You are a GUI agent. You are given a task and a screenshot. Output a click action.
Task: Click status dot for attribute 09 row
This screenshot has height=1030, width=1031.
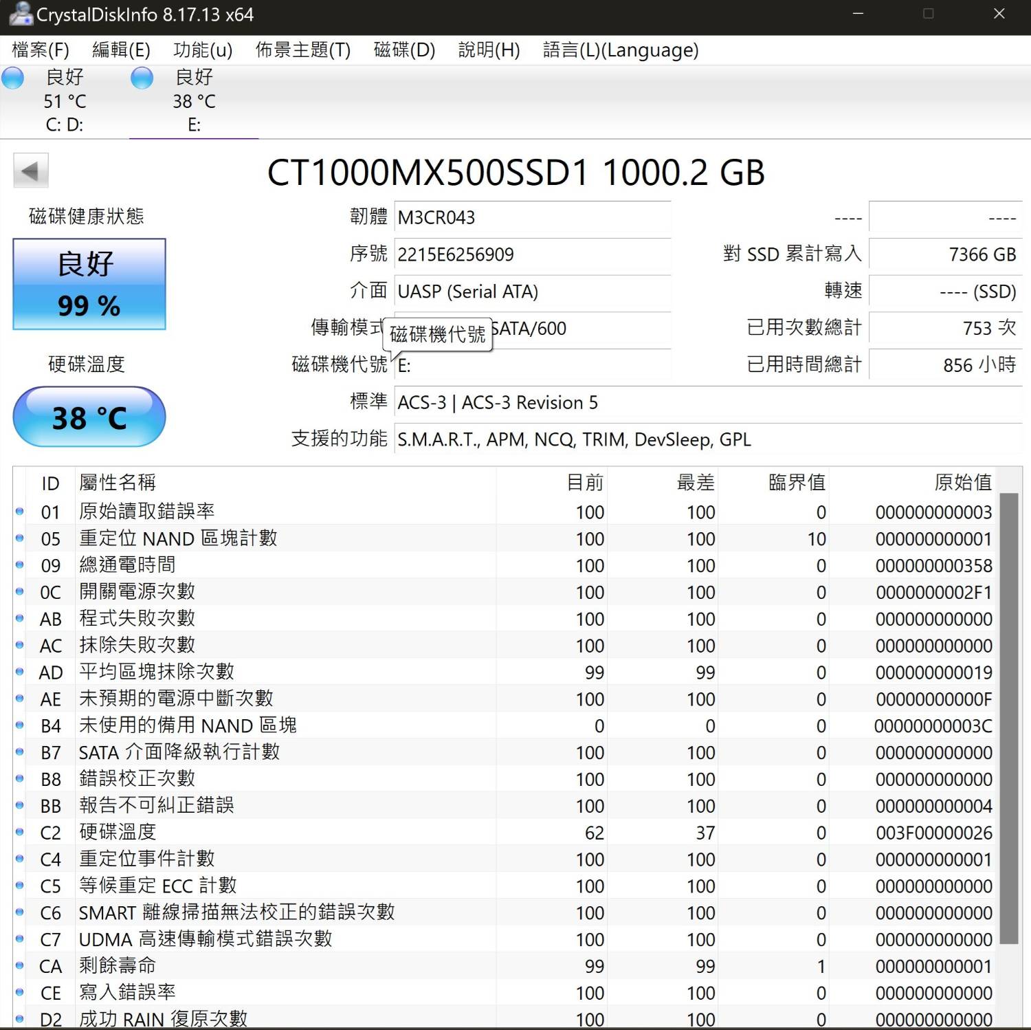19,565
